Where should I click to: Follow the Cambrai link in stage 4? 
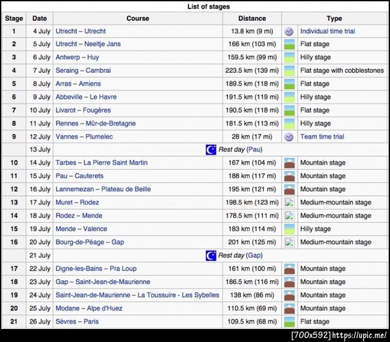point(98,70)
